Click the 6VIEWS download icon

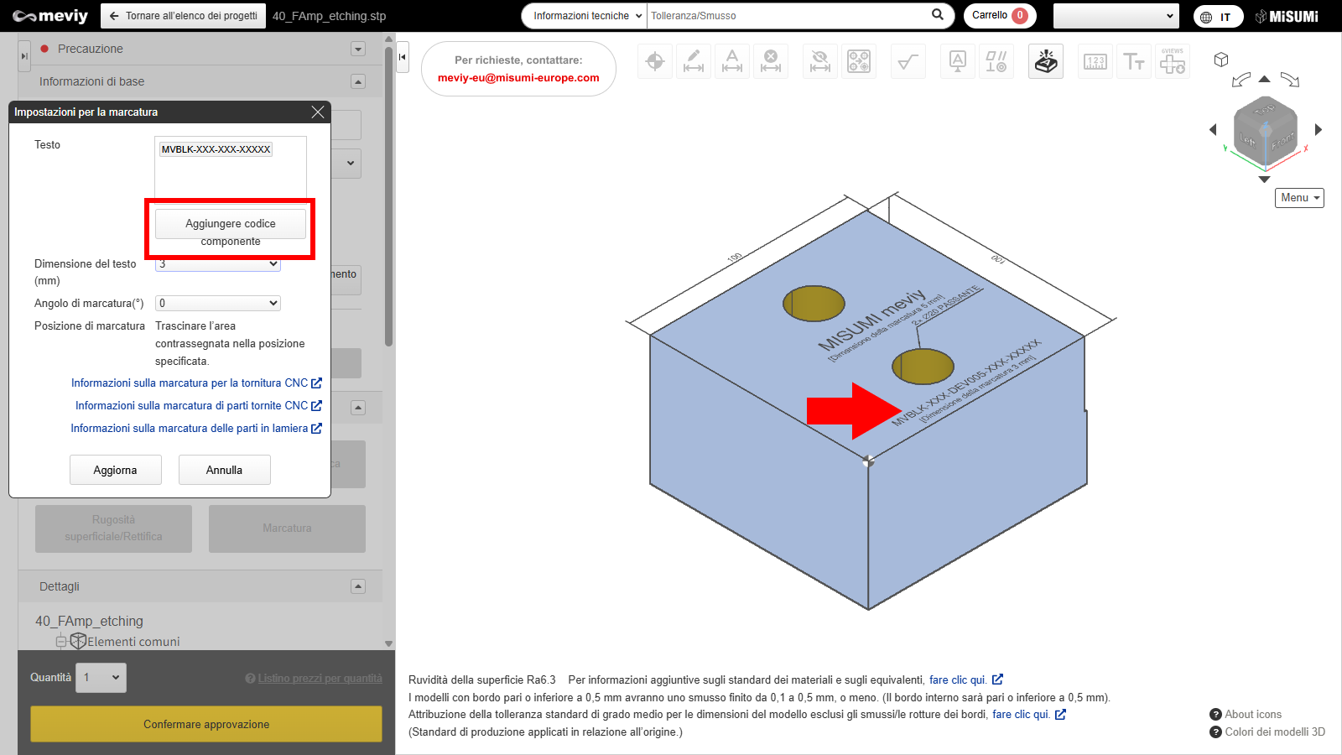[1173, 61]
